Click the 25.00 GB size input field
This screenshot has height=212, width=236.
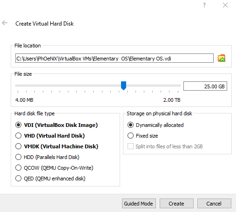(205, 86)
